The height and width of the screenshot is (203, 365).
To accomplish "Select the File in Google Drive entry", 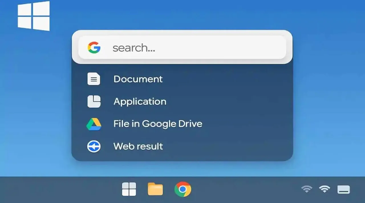I will (x=158, y=124).
